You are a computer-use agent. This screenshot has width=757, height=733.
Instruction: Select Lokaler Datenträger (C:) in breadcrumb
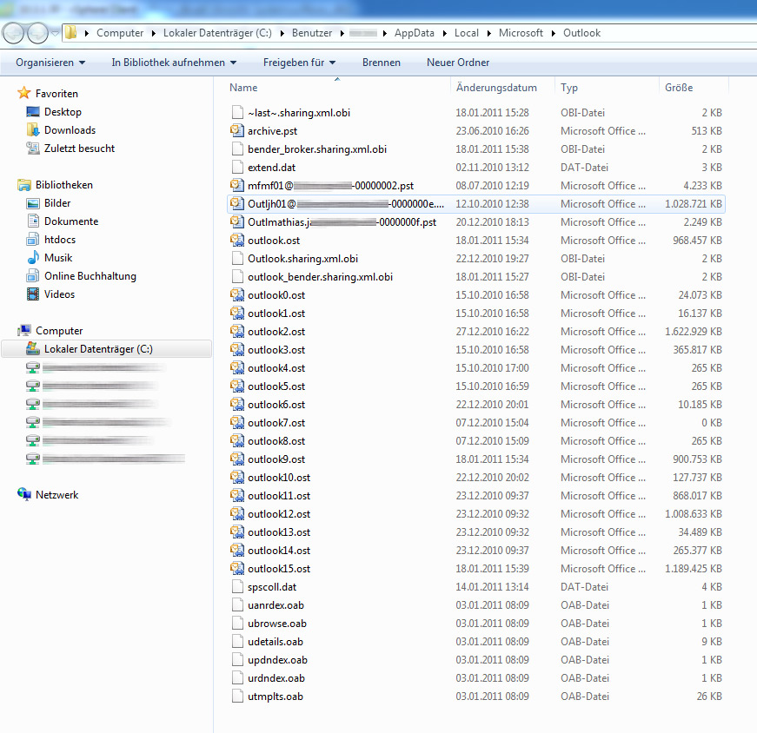pyautogui.click(x=217, y=33)
